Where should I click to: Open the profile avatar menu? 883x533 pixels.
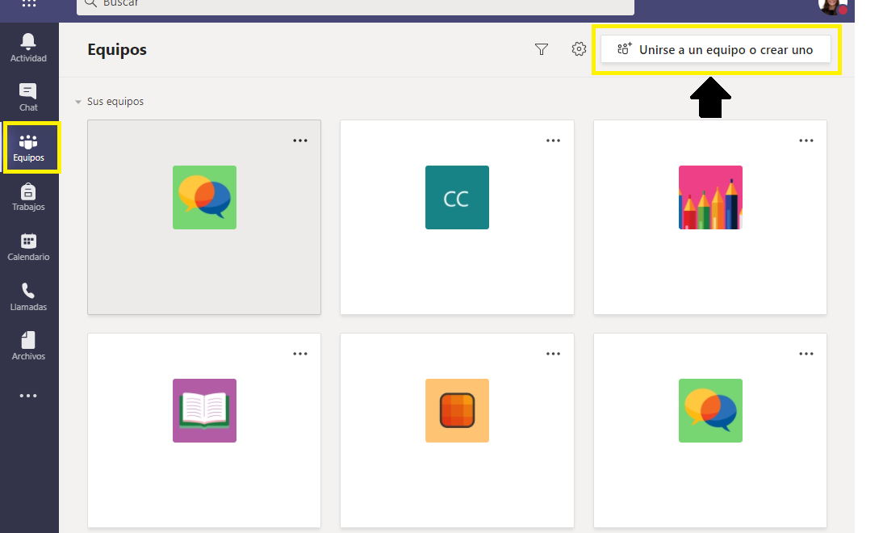point(832,6)
